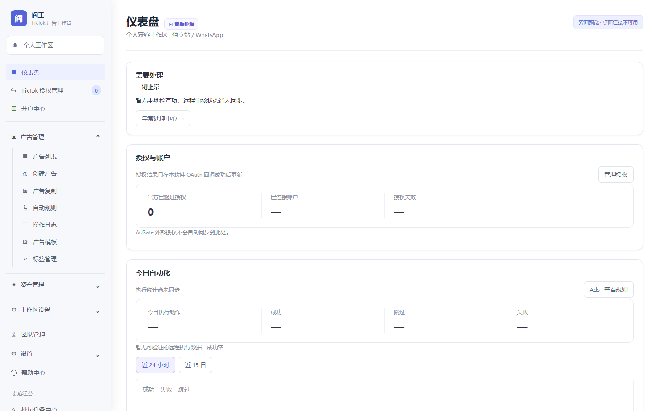Click the Ads · 查看规则 button

[x=609, y=290]
